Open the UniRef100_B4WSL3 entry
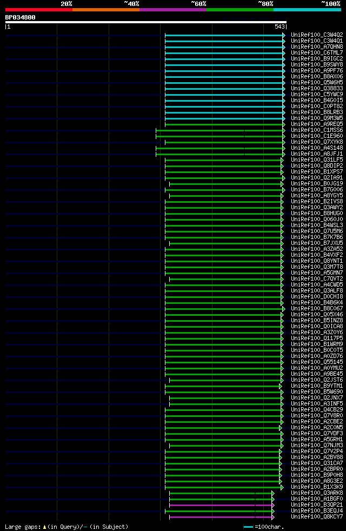 click(x=317, y=225)
